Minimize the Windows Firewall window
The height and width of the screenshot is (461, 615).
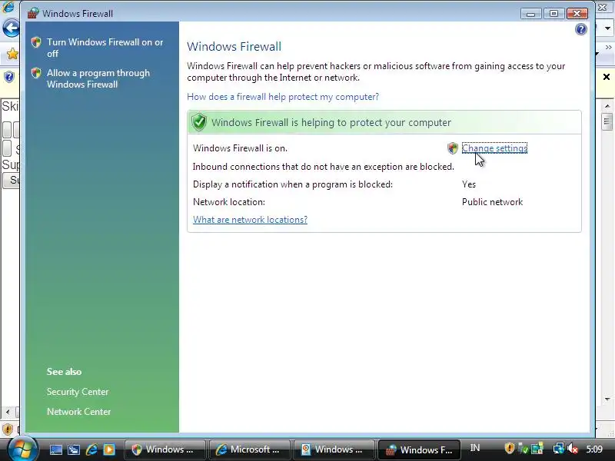[x=531, y=14]
